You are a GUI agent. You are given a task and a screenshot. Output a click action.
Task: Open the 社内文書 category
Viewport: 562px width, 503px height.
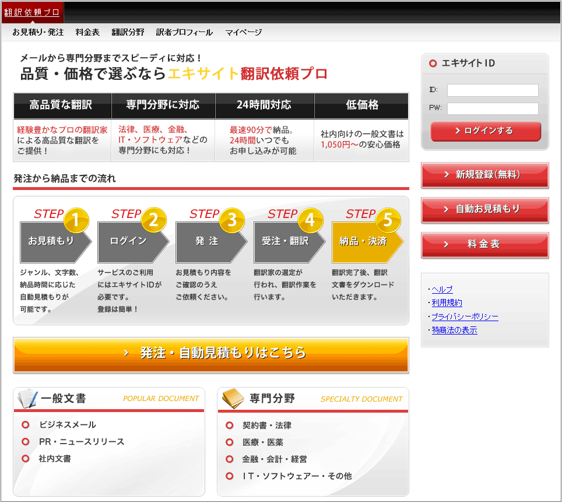(55, 459)
